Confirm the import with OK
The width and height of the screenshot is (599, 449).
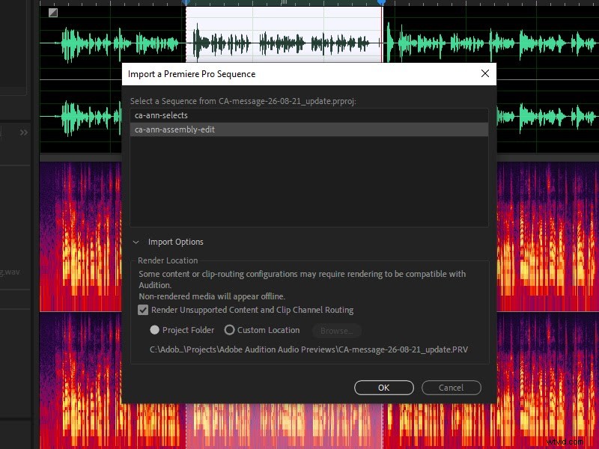[x=383, y=388]
